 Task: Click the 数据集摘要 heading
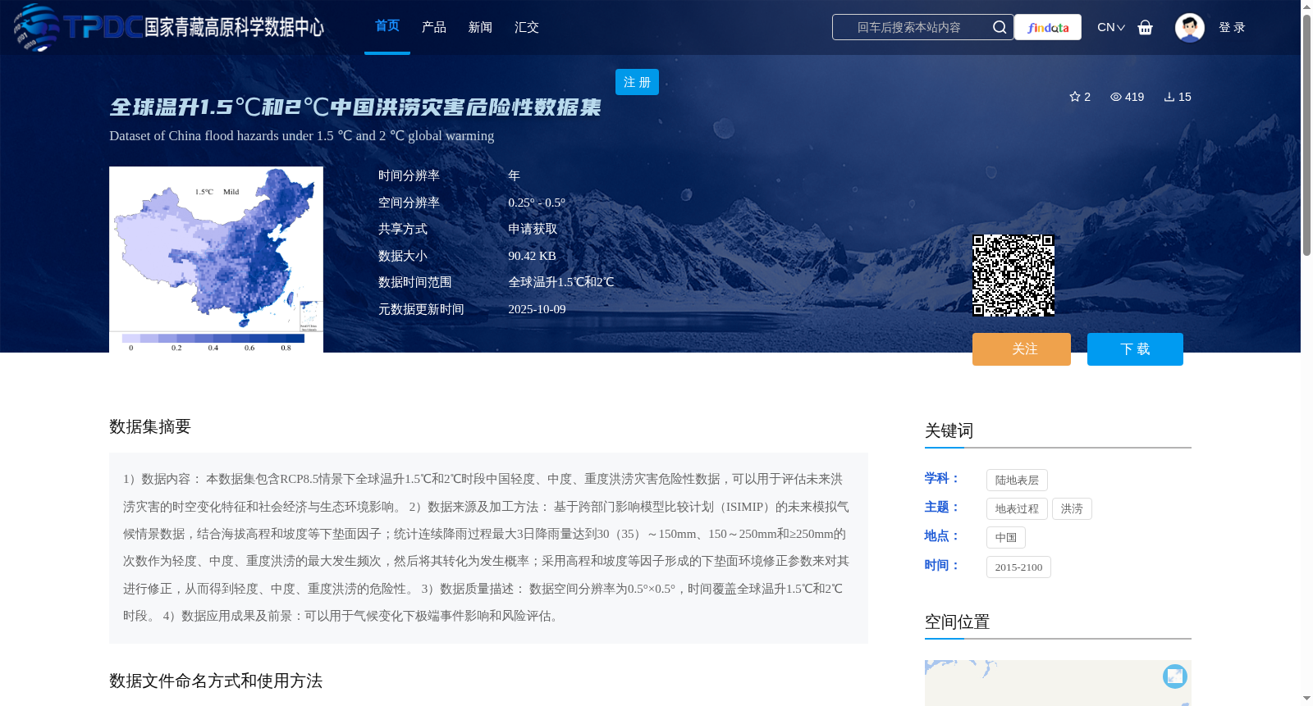[x=150, y=426]
